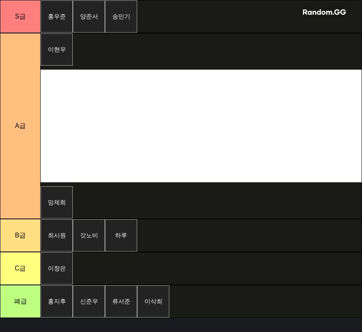Select the green 폐급 tier label

pos(20,301)
